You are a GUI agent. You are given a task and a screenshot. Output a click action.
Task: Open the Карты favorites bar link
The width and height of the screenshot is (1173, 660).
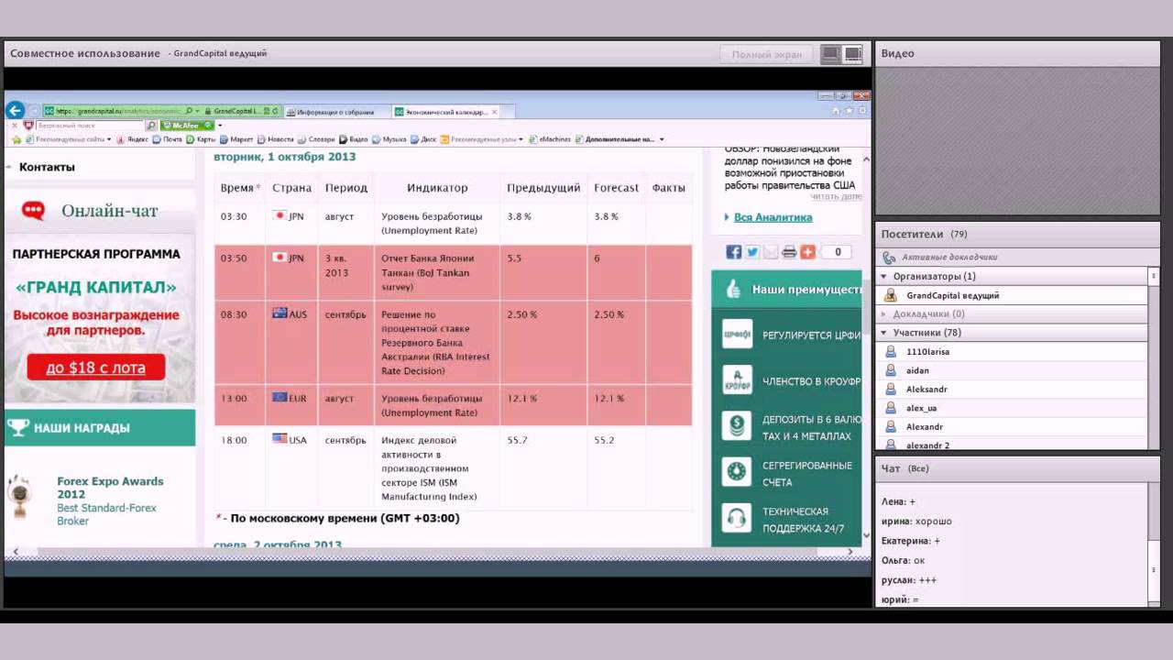(x=201, y=139)
